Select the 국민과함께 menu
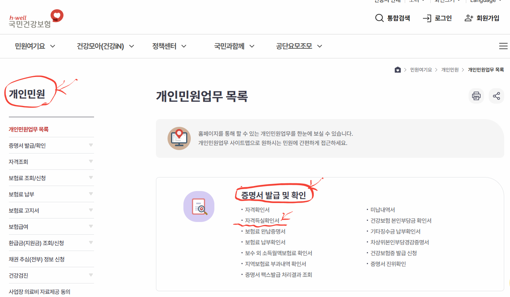The width and height of the screenshot is (510, 297). tap(229, 46)
